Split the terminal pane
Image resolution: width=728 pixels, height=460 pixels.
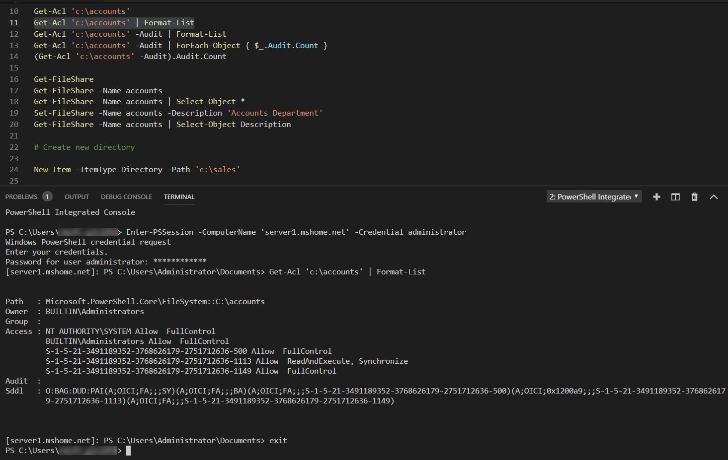(675, 197)
